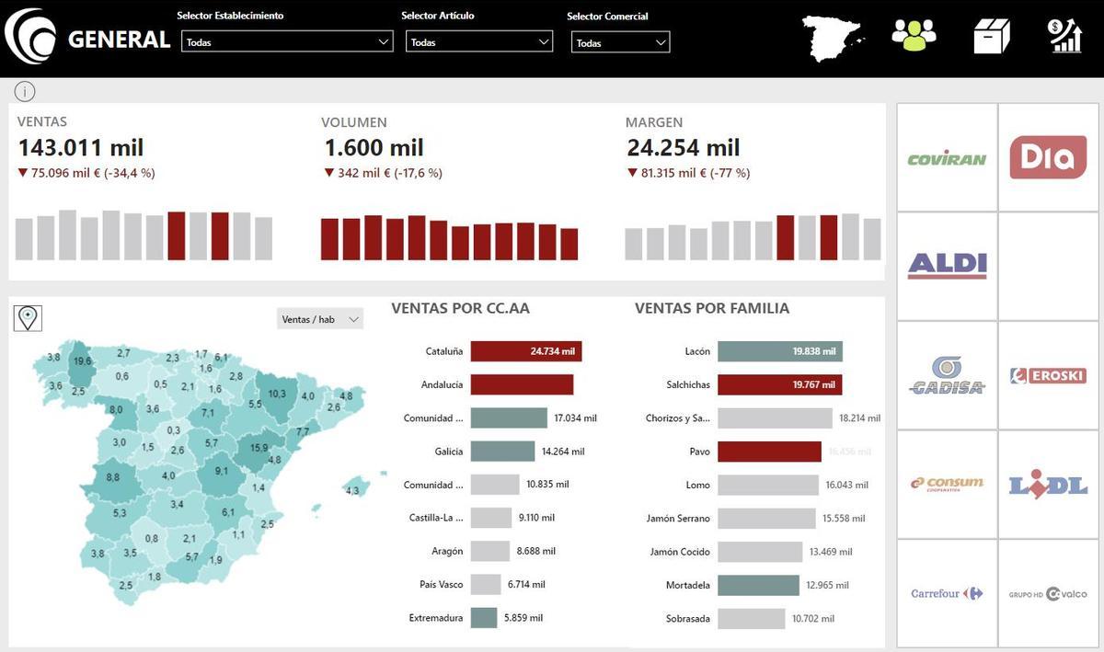Click the Spain map navigation icon

pos(831,35)
